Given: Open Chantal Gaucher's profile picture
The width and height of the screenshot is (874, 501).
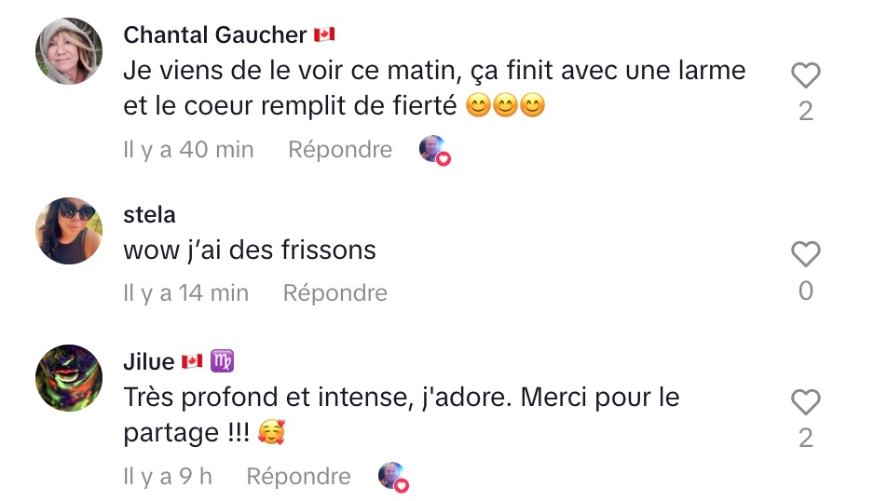Looking at the screenshot, I should click(x=68, y=51).
